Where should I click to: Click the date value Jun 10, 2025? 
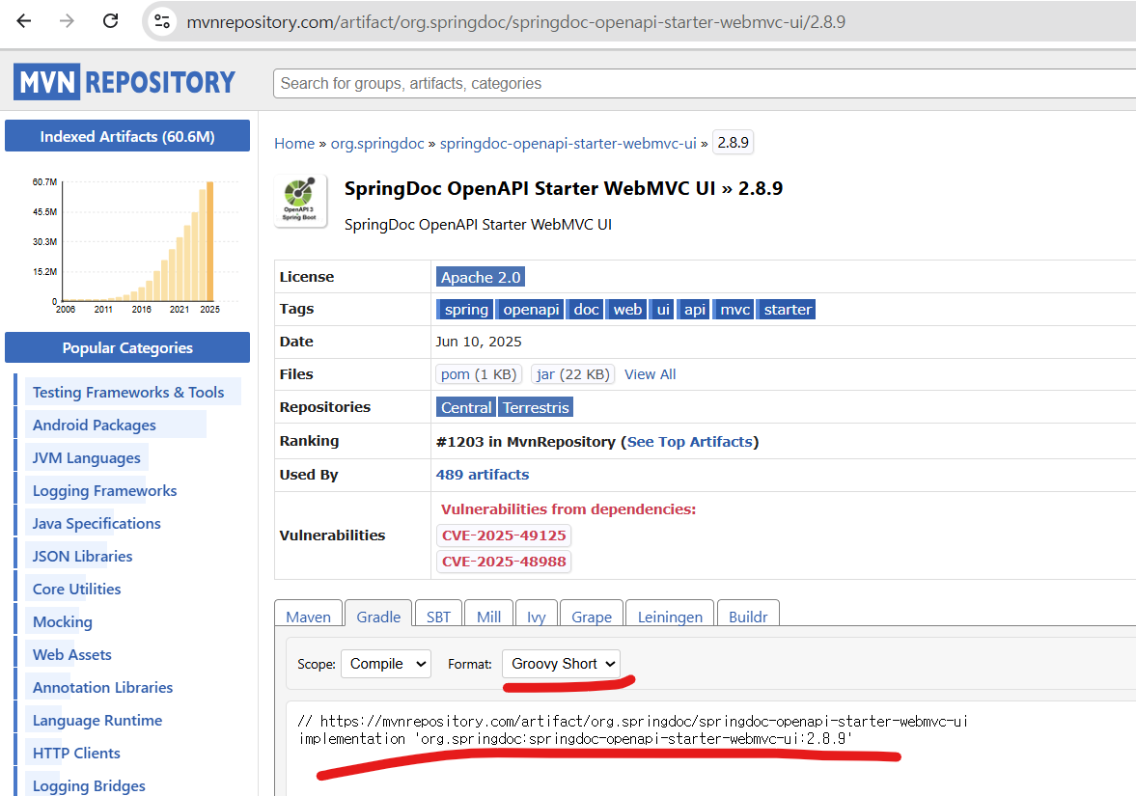pyautogui.click(x=479, y=342)
